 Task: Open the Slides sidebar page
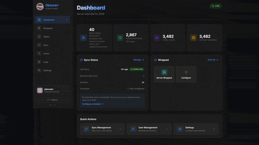52,37
